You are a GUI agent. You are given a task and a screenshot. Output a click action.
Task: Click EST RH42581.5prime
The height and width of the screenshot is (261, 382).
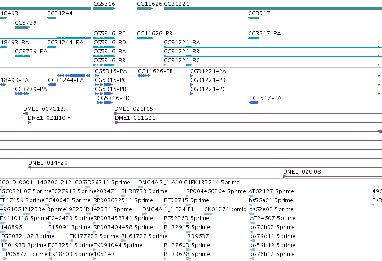109,209
